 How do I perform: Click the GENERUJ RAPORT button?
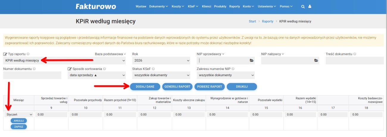(x=177, y=87)
